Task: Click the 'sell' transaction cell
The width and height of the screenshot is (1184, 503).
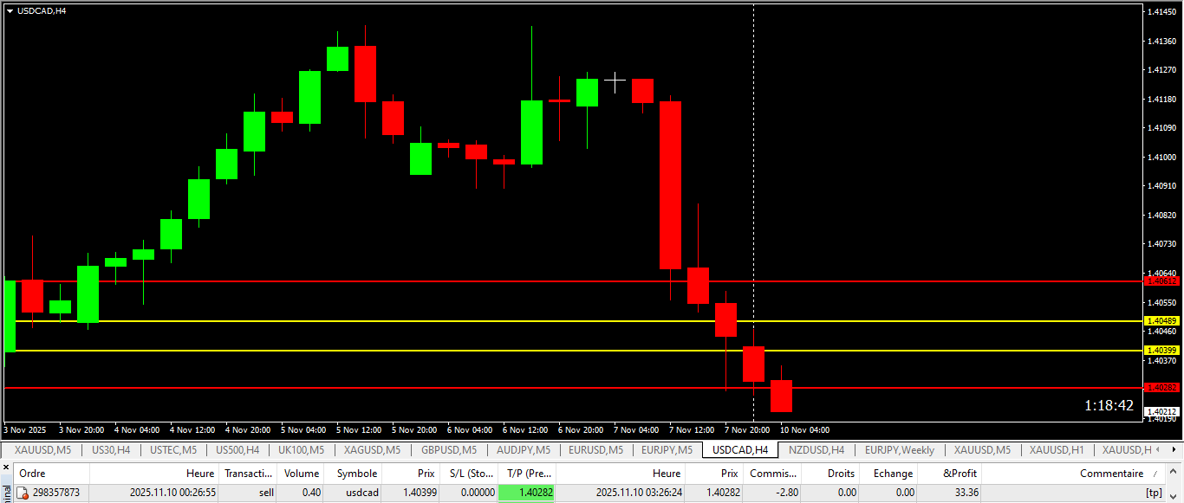Action: pyautogui.click(x=266, y=493)
